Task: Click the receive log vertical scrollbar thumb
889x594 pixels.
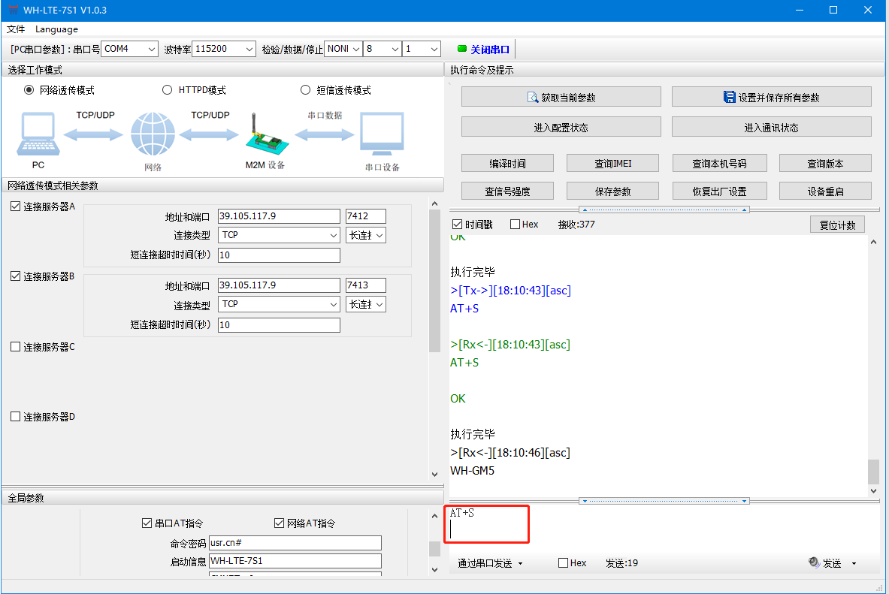Action: [x=872, y=472]
